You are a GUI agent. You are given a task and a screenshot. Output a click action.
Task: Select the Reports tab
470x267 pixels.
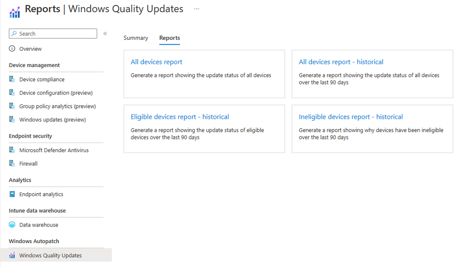point(169,38)
